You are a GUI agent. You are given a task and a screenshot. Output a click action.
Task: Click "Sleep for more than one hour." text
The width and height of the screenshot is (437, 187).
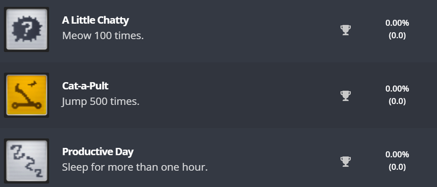click(134, 167)
